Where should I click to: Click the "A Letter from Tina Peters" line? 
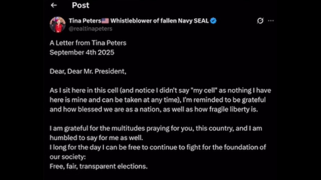(88, 43)
